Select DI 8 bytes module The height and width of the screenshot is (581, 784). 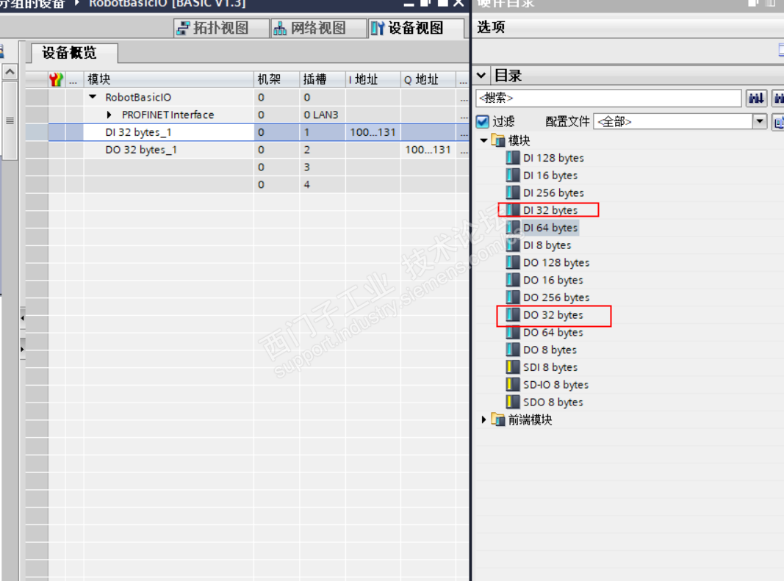click(547, 245)
